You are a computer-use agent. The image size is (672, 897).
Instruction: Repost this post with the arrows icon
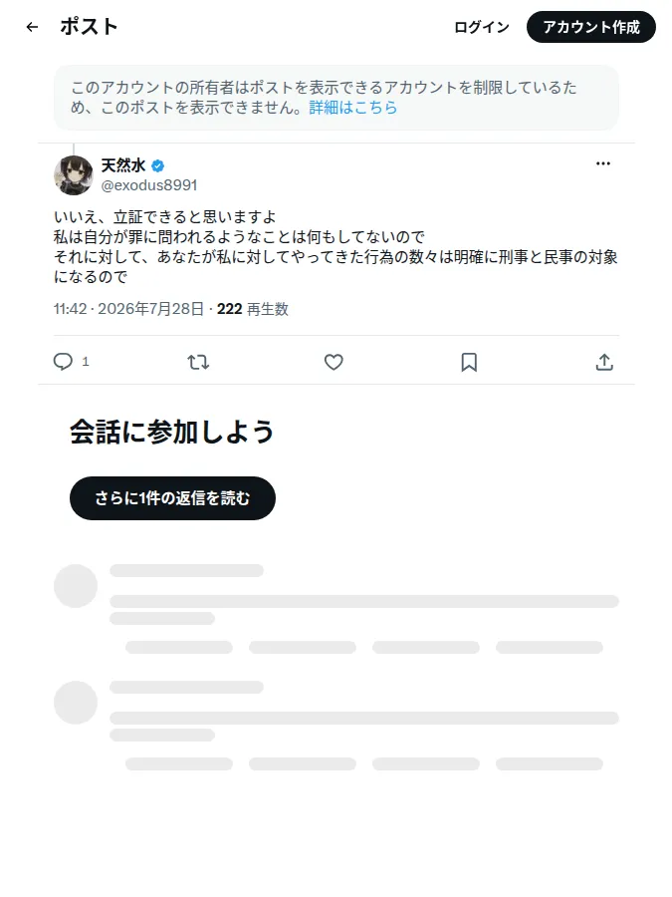198,362
